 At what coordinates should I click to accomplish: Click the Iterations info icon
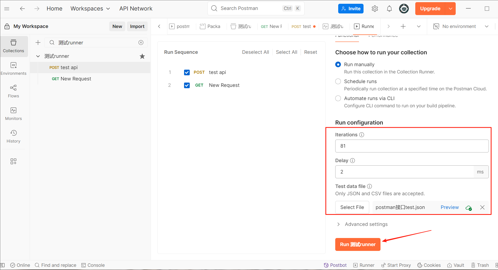coord(362,135)
